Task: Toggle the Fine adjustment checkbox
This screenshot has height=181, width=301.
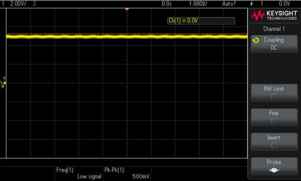Action: (x=274, y=121)
